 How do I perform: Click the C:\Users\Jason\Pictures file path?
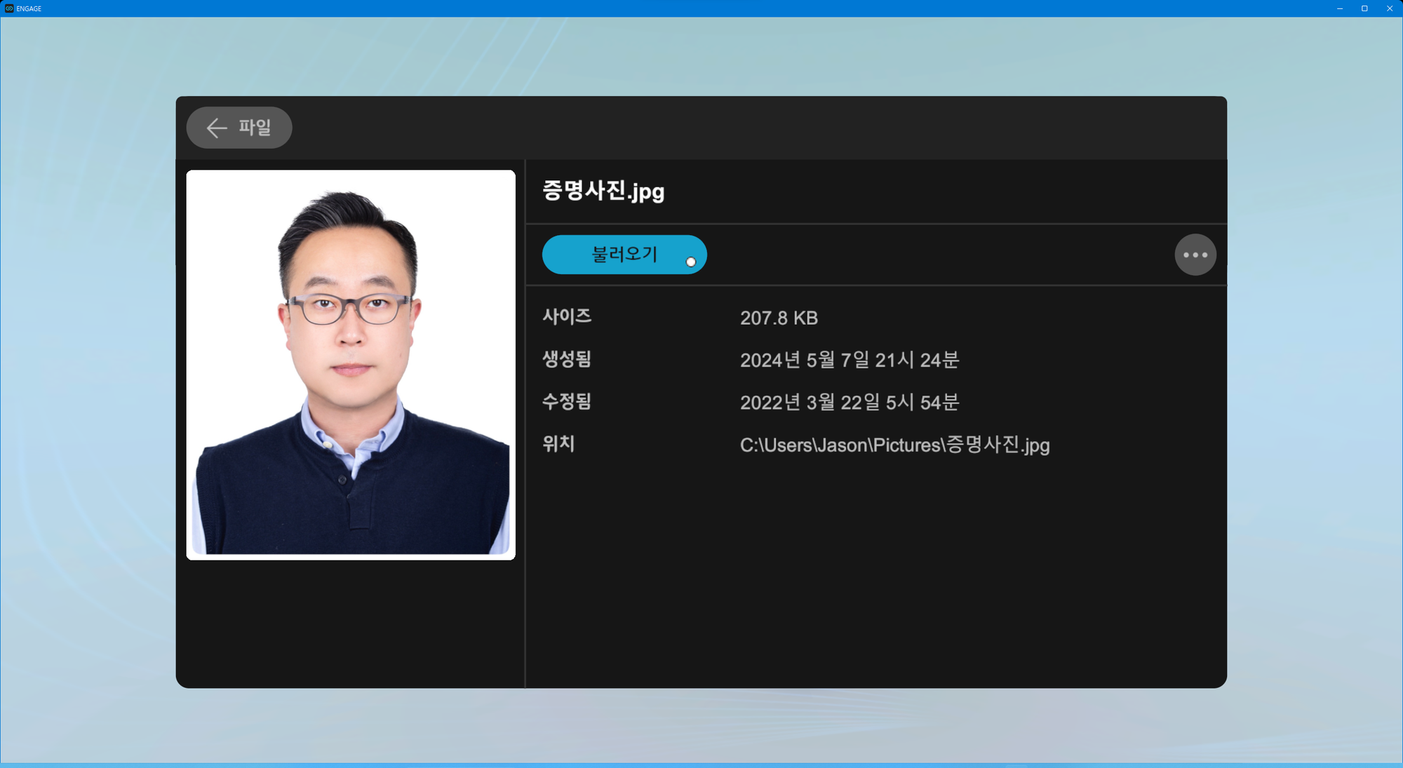[x=894, y=445]
